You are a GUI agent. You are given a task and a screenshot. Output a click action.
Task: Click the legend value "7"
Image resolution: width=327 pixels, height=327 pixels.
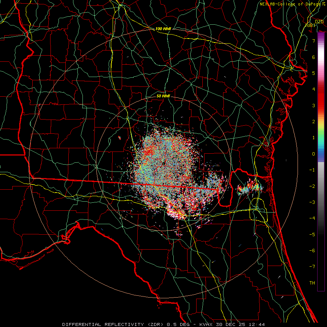click(x=314, y=41)
